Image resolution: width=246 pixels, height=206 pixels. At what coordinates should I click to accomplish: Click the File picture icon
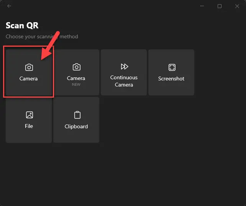pos(30,115)
